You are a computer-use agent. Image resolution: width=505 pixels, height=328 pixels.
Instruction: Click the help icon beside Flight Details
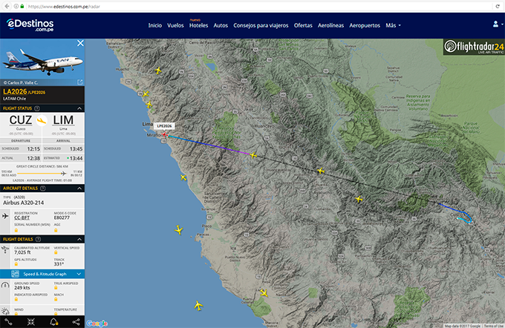[38, 239]
